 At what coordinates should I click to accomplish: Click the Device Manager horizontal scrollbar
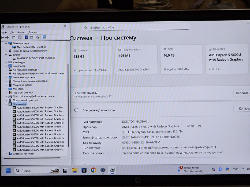tap(32, 158)
